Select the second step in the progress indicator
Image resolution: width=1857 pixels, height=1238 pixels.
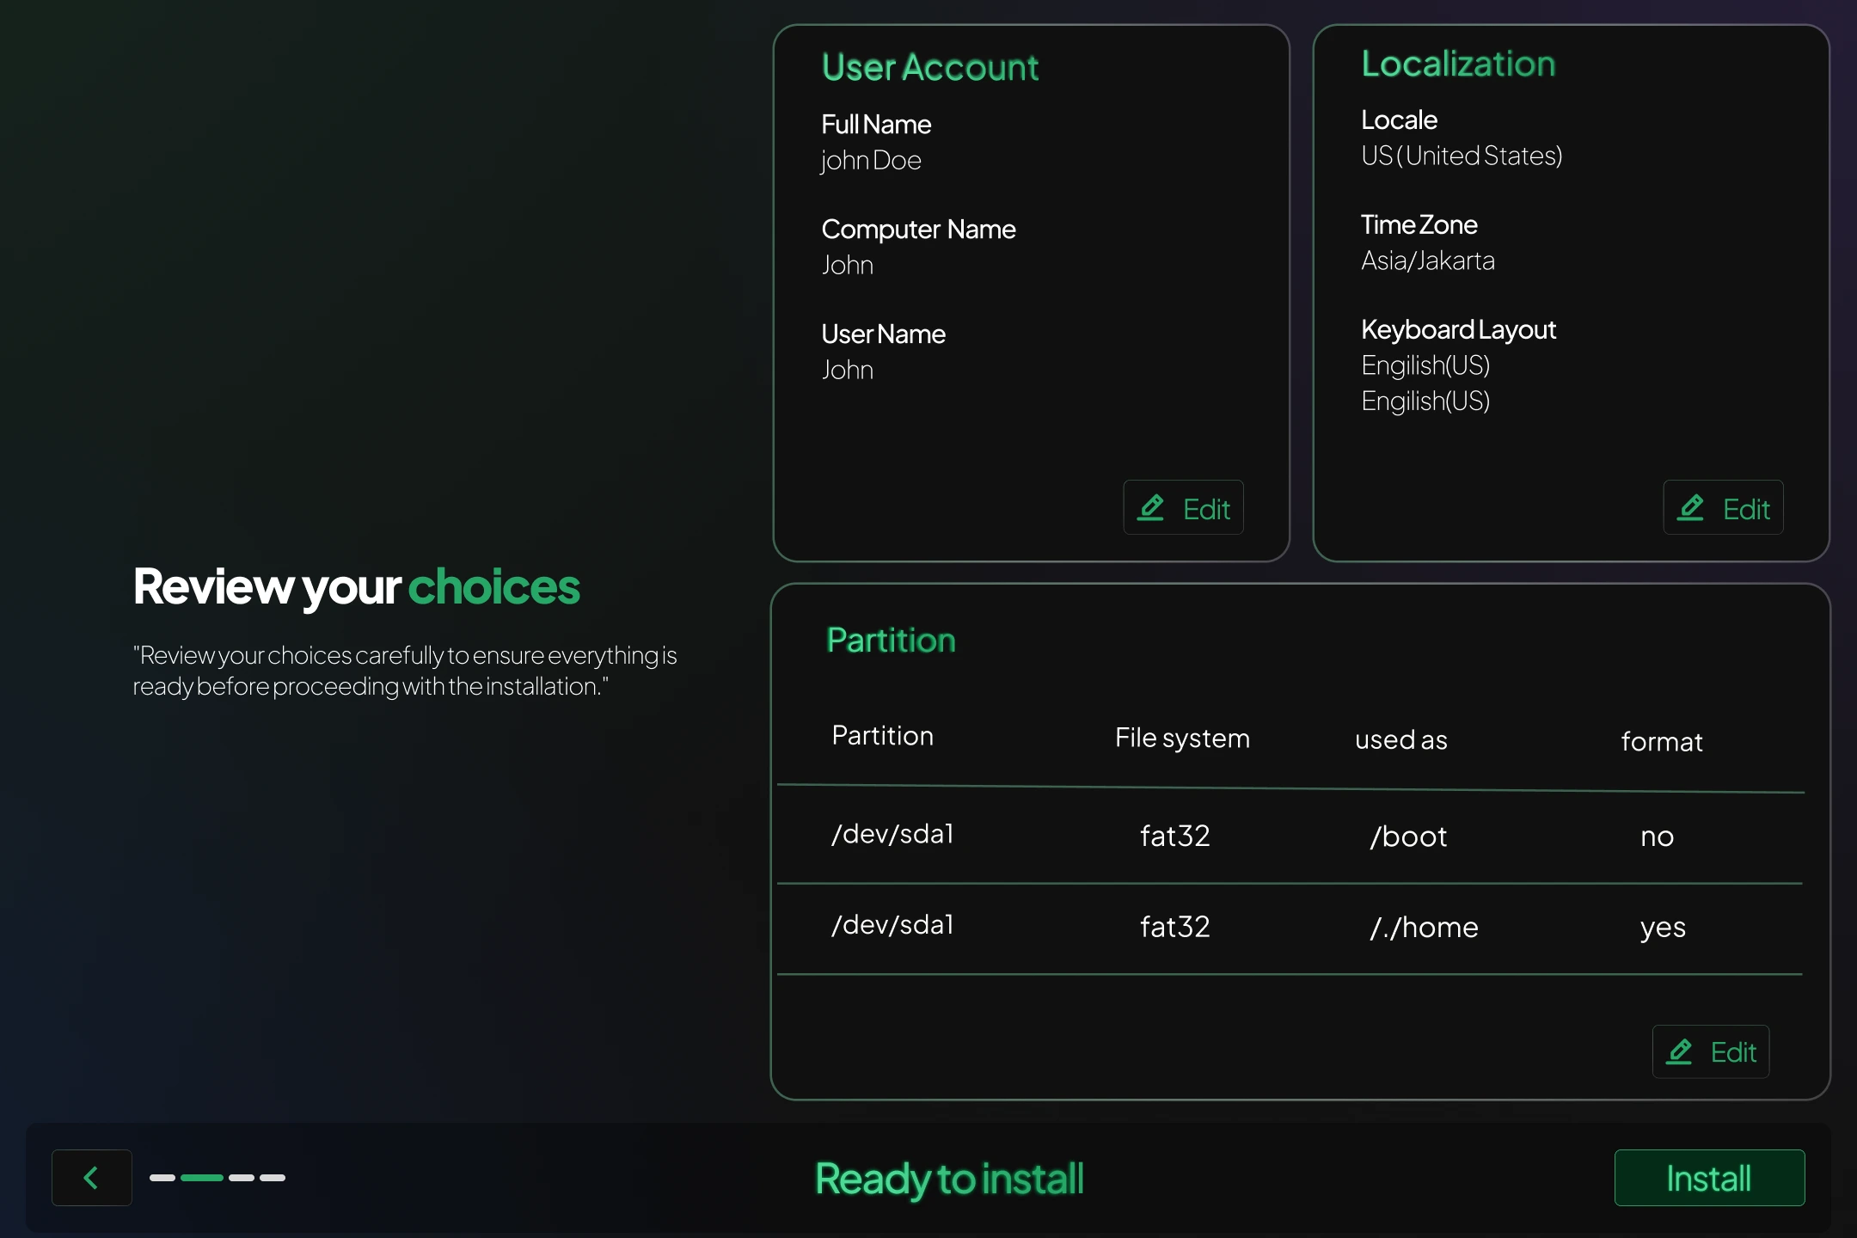201,1178
